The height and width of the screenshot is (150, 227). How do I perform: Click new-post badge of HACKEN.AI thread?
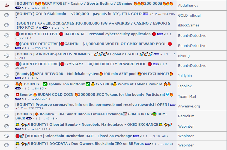click(x=160, y=34)
